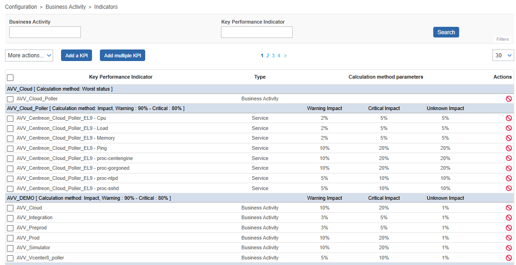Disable AVV_Integration KPI using red icon
The height and width of the screenshot is (265, 516).
click(509, 218)
